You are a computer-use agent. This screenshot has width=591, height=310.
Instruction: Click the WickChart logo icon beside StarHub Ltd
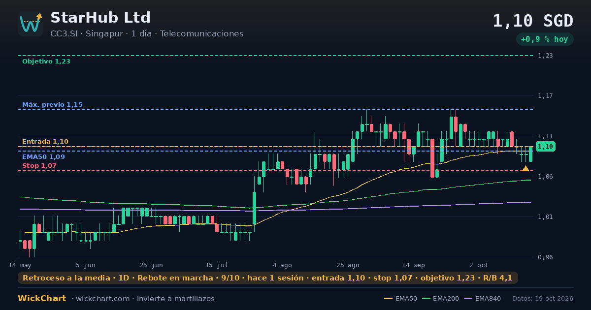[31, 24]
